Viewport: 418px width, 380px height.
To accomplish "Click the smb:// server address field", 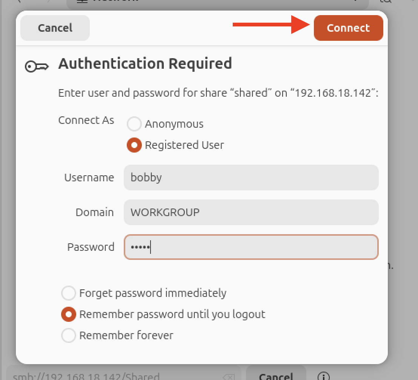I will pyautogui.click(x=113, y=376).
